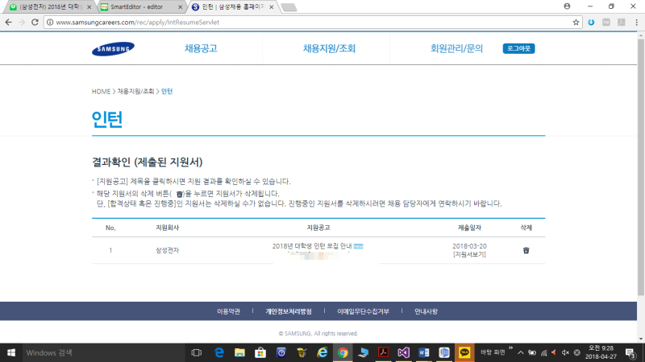Click the page vertical scrollbar
Screen dimensions: 645x362
pos(641,167)
